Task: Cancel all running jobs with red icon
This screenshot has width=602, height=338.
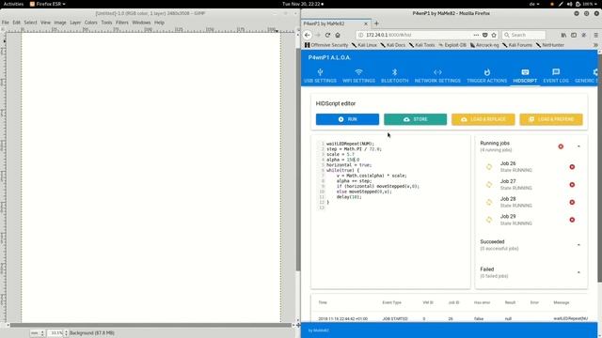Action: [x=561, y=146]
